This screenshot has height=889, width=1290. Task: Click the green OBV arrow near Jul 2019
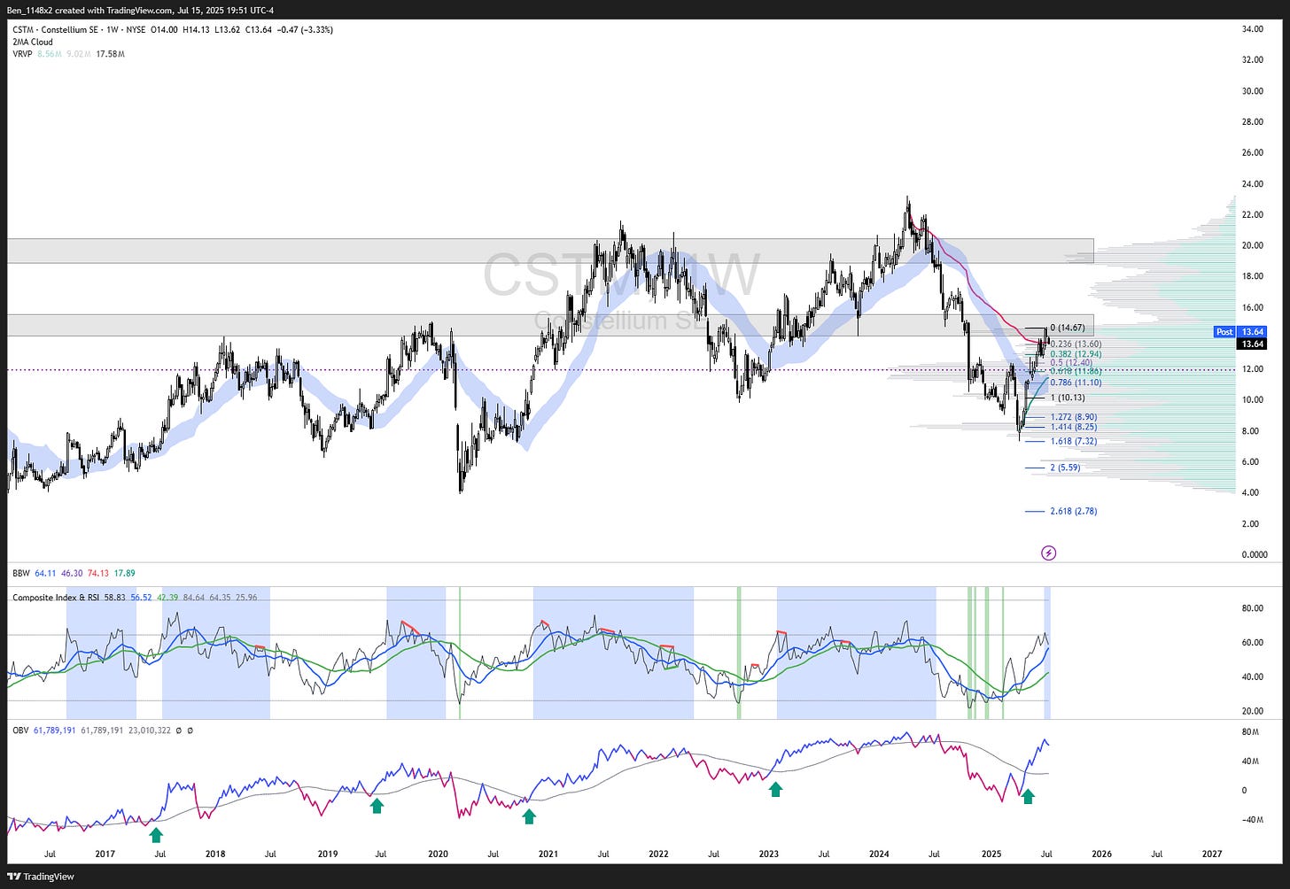click(377, 805)
